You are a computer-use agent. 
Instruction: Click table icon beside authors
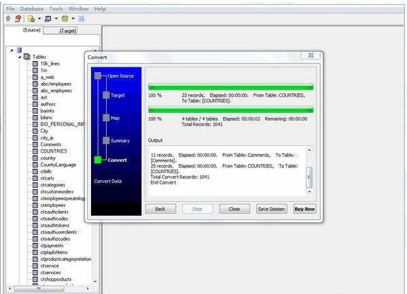coord(35,104)
